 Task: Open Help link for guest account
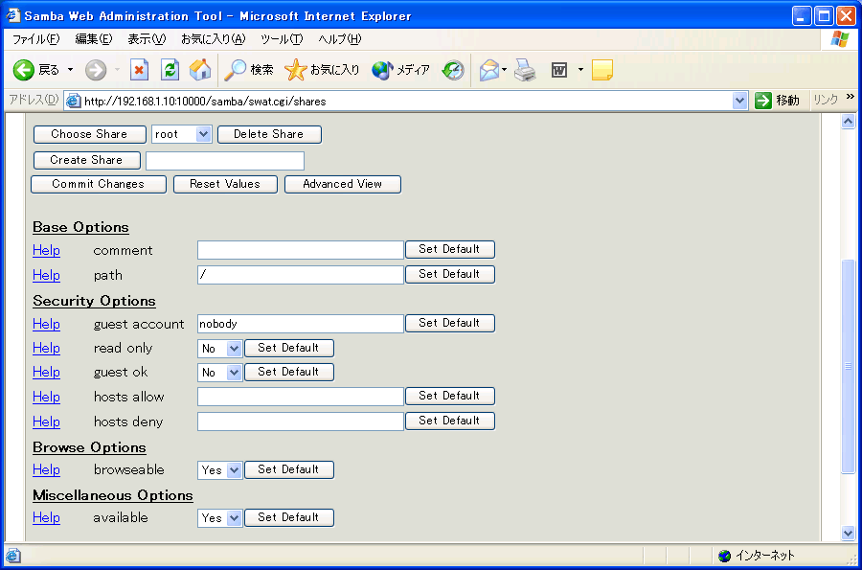(x=46, y=325)
